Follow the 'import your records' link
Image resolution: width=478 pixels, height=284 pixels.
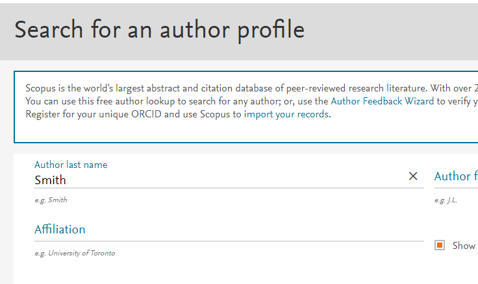(x=286, y=114)
